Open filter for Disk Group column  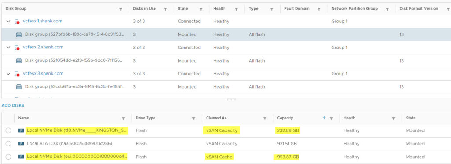coord(121,9)
